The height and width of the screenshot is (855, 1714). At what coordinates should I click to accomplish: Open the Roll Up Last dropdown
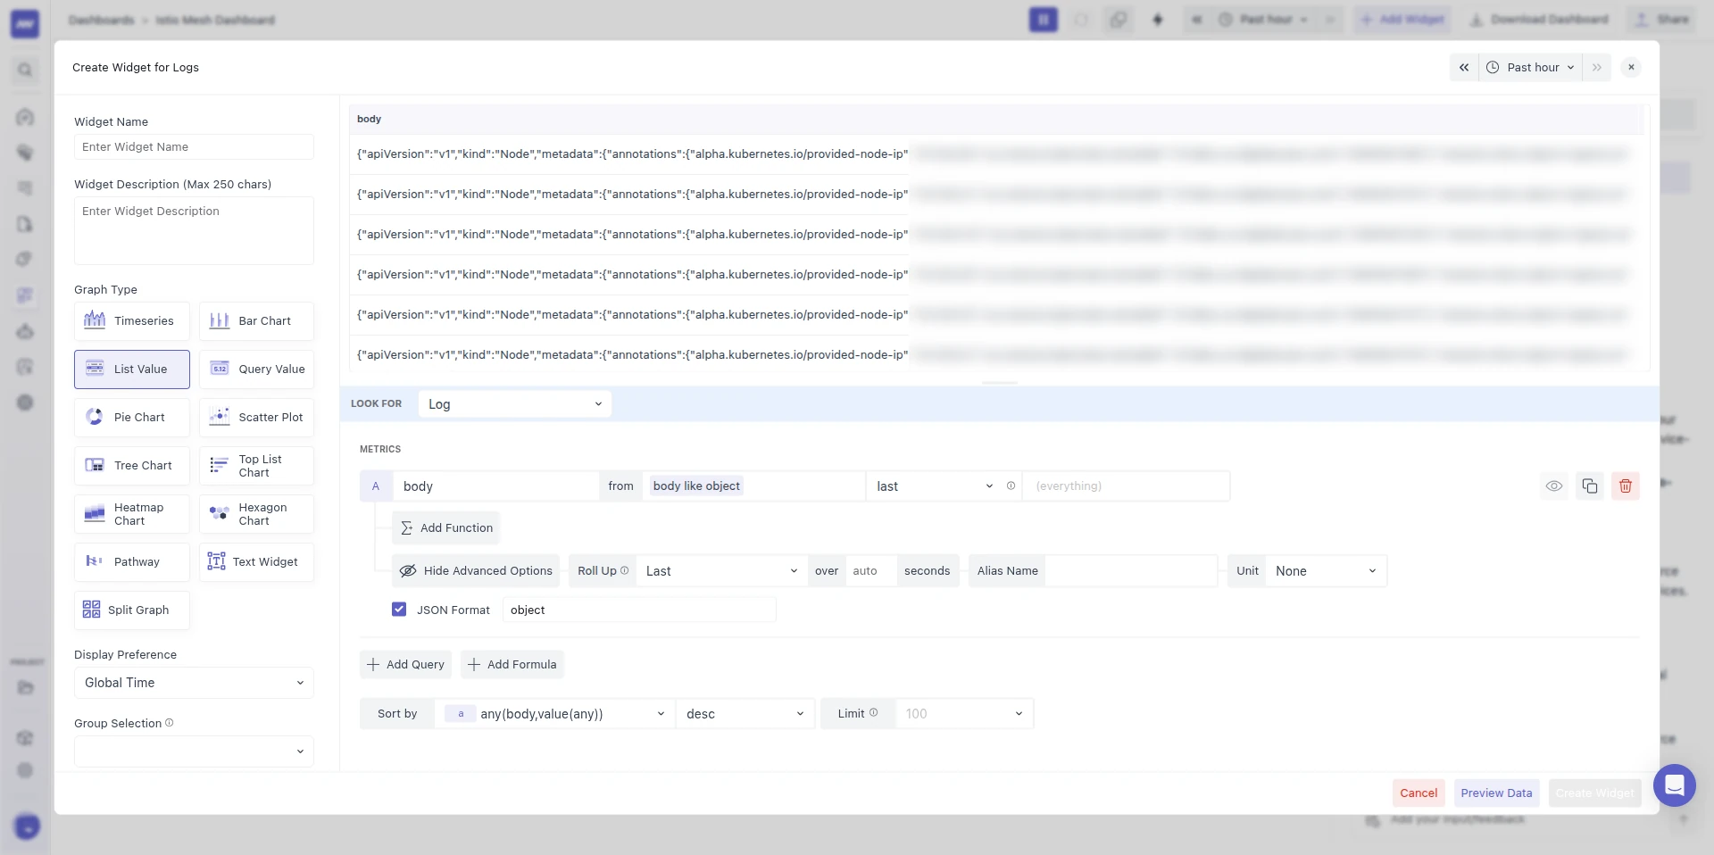[721, 571]
